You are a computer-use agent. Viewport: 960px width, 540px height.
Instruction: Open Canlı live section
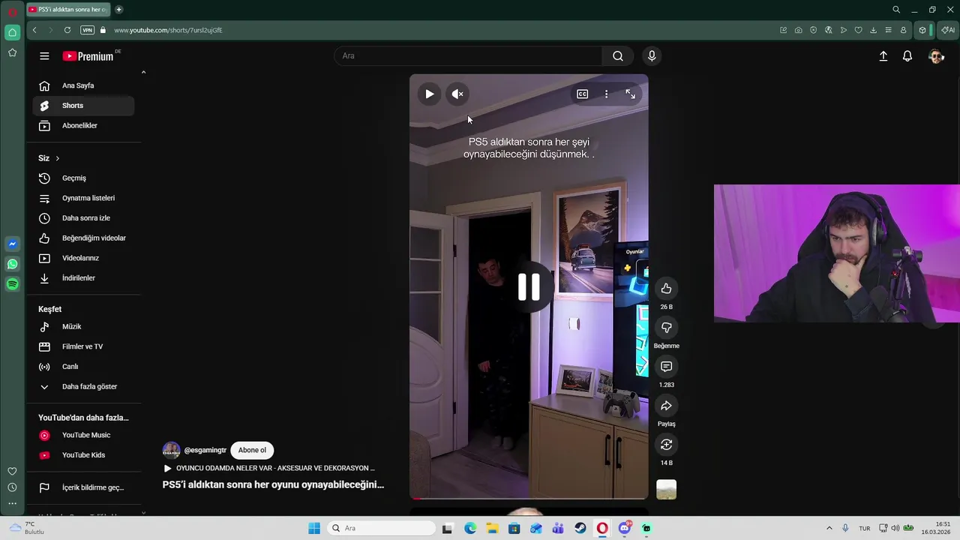[84, 367]
